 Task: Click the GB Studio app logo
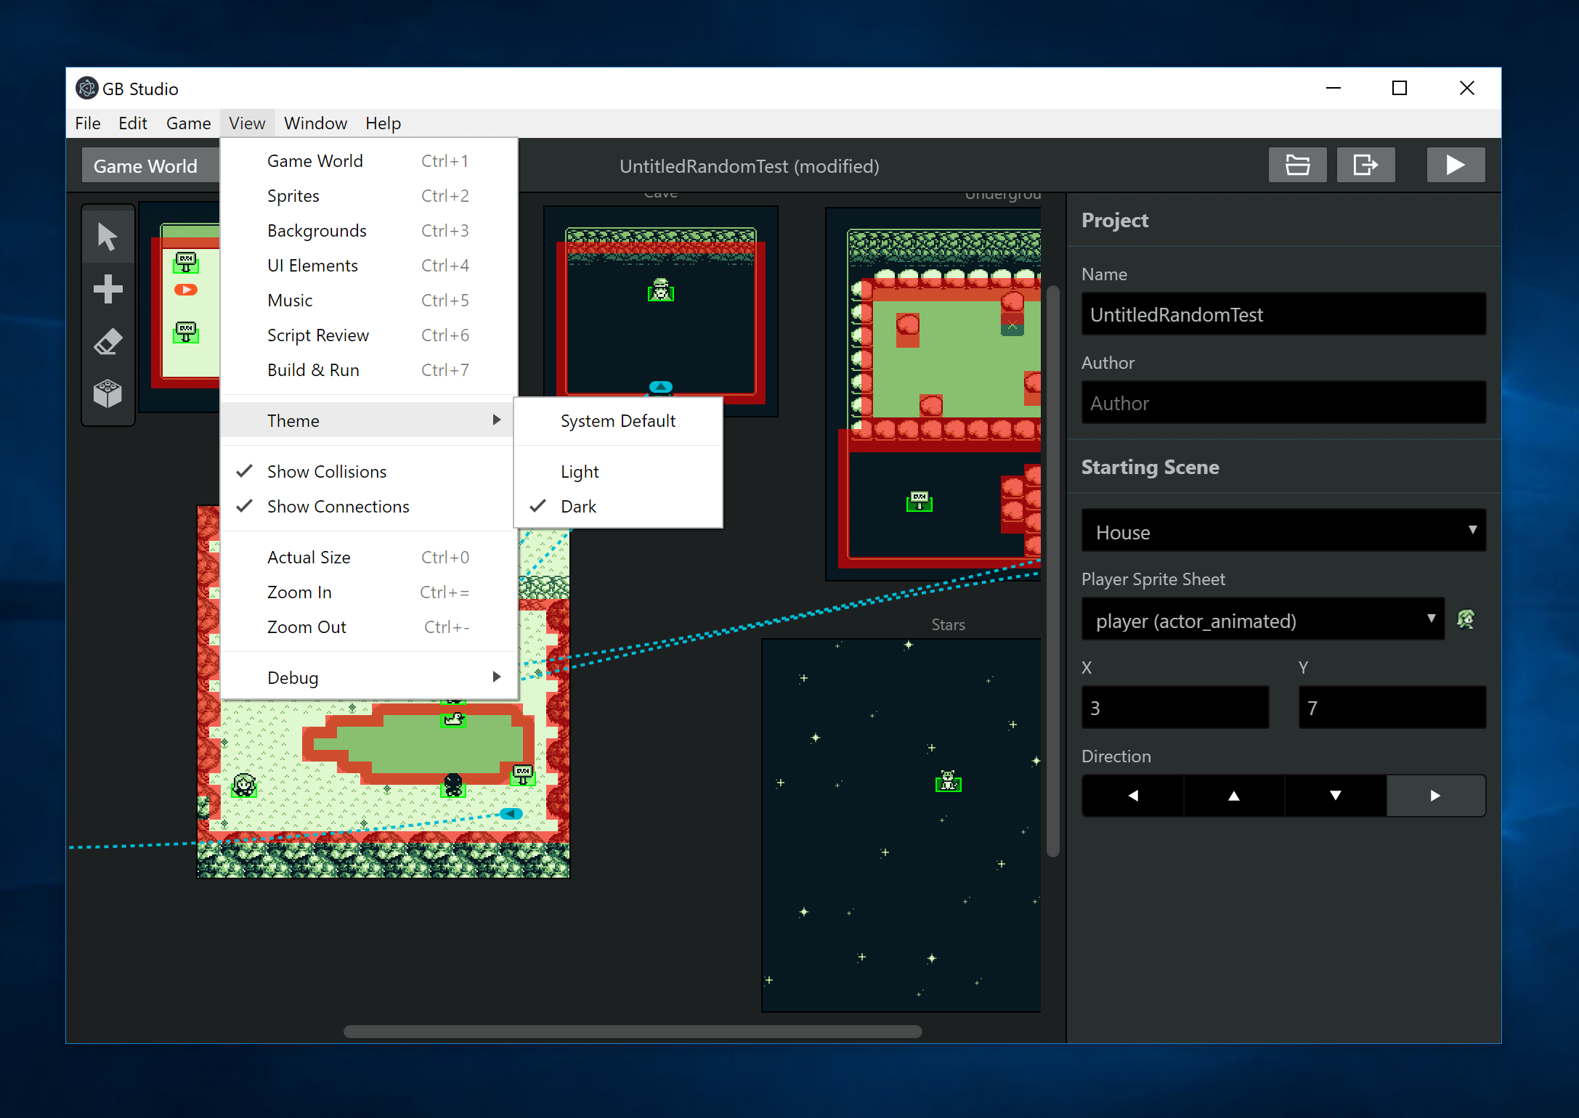click(86, 89)
